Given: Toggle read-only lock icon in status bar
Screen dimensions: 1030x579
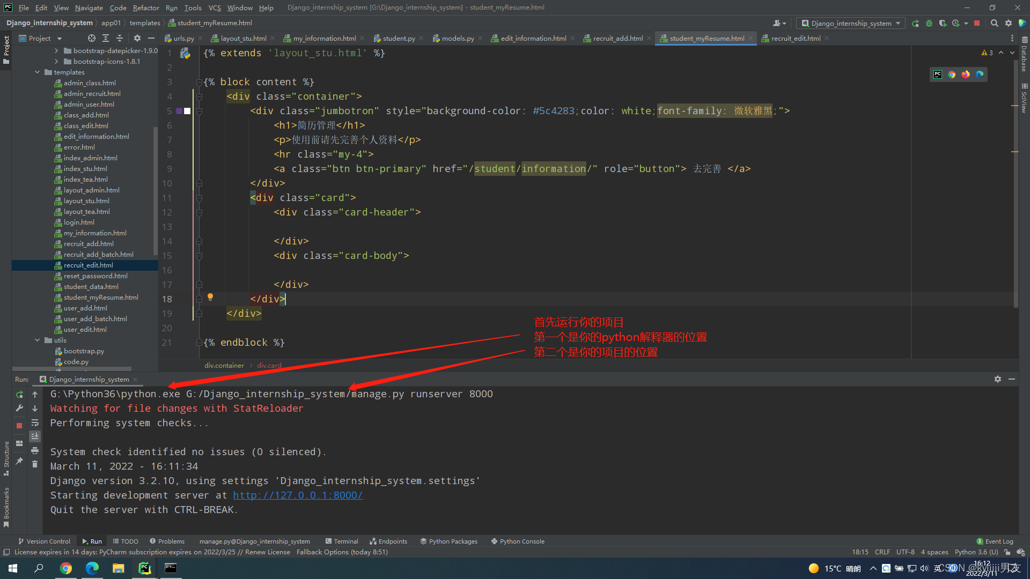Looking at the screenshot, I should [x=1007, y=552].
